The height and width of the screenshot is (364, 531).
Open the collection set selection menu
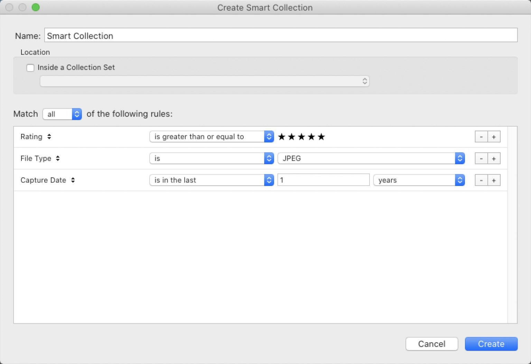[205, 81]
